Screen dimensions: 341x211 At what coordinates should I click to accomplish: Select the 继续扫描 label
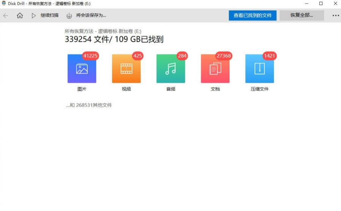(x=50, y=15)
